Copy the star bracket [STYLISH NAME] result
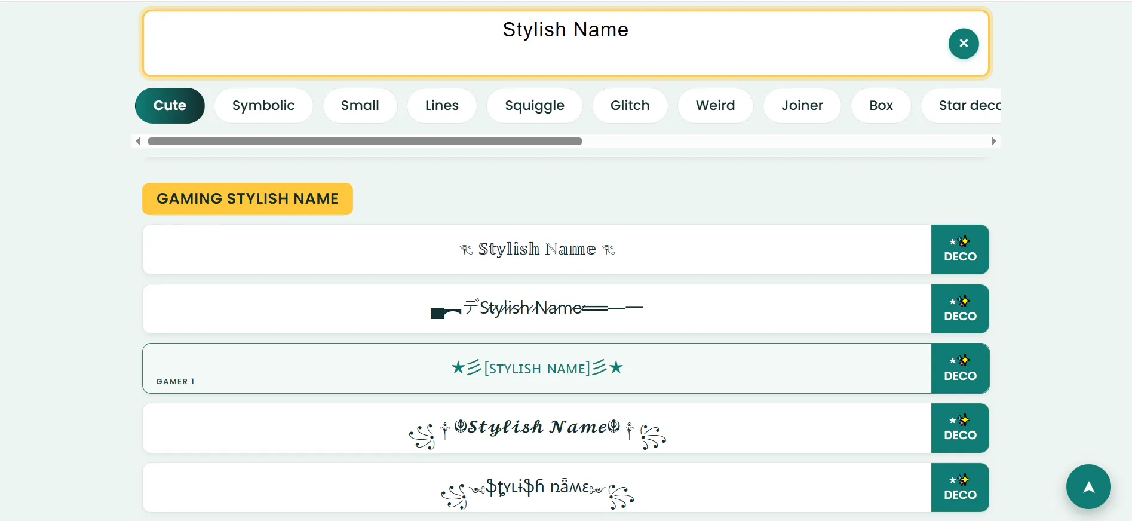 pos(537,369)
